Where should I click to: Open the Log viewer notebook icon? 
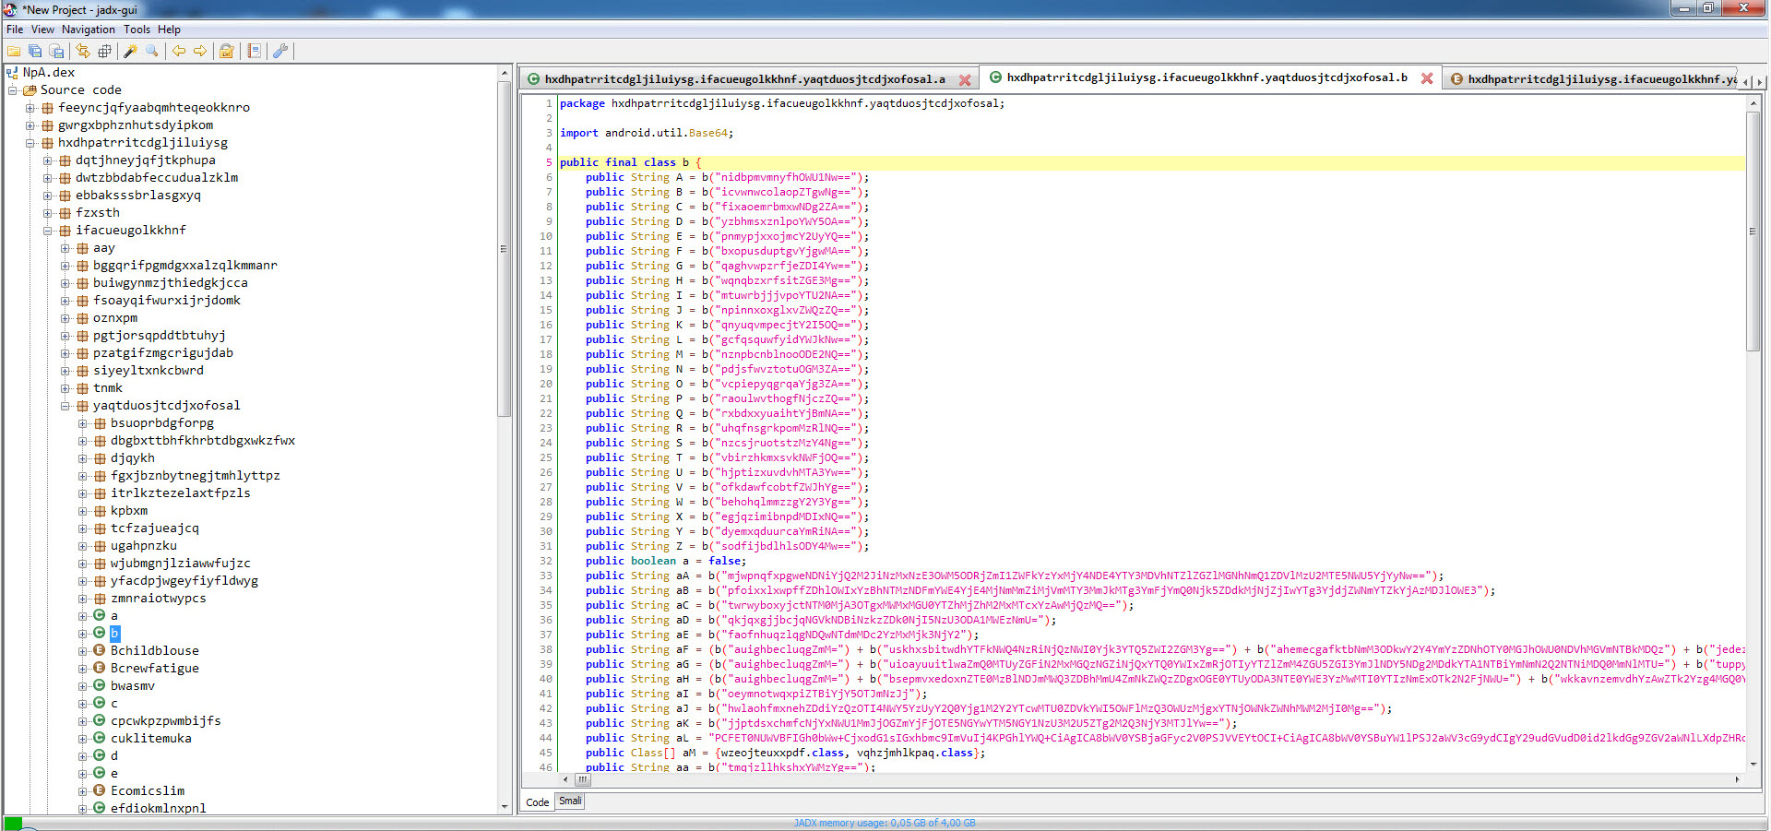tap(255, 52)
